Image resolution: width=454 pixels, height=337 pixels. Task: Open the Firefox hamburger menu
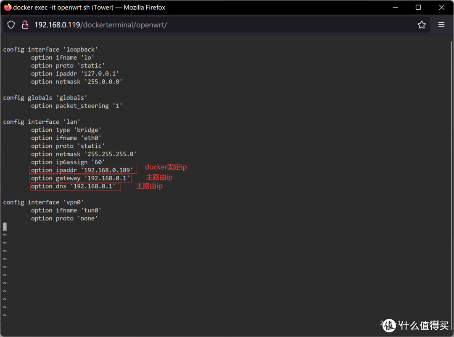tap(441, 25)
